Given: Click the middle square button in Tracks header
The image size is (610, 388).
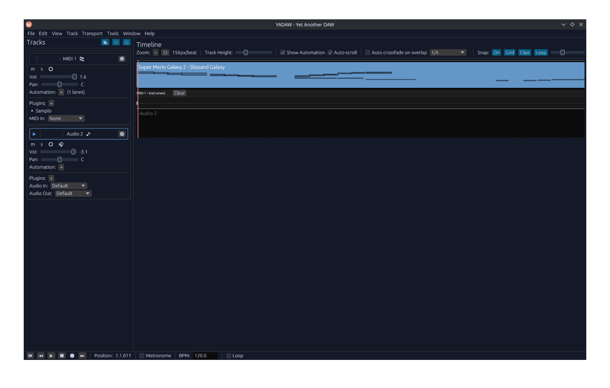Looking at the screenshot, I should pos(116,42).
